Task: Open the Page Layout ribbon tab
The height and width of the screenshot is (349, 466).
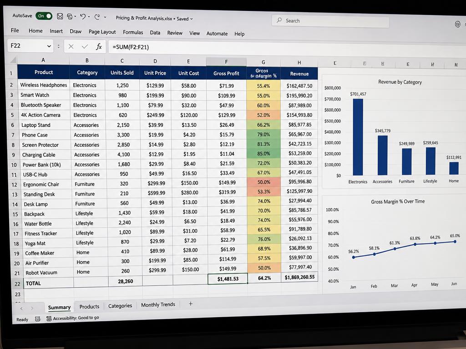Action: (x=102, y=32)
